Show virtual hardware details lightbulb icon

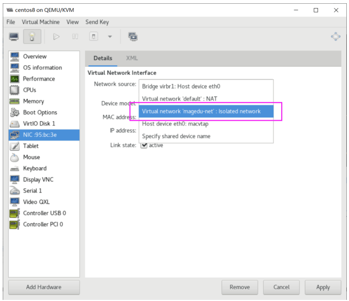[32, 36]
